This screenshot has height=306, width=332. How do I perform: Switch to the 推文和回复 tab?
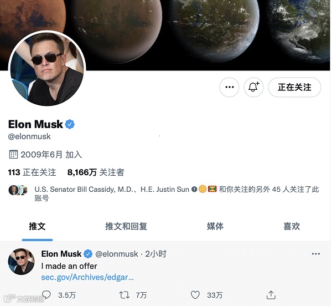(x=126, y=226)
